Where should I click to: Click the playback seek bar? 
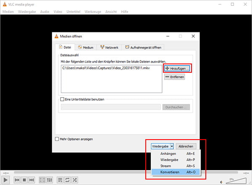[126, 173]
